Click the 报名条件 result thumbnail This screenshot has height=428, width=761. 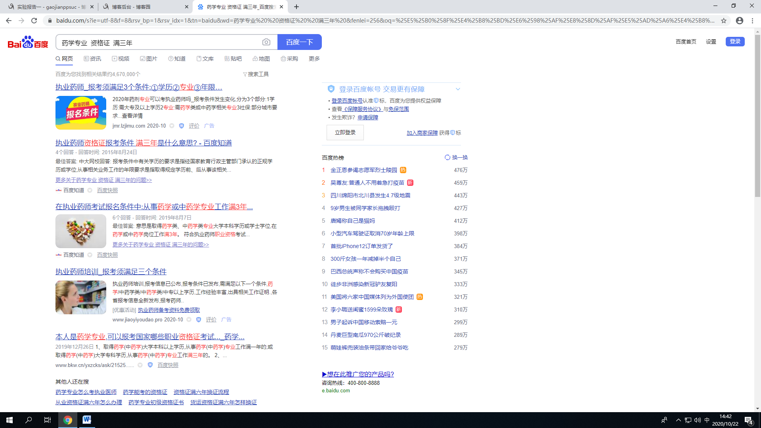point(81,113)
